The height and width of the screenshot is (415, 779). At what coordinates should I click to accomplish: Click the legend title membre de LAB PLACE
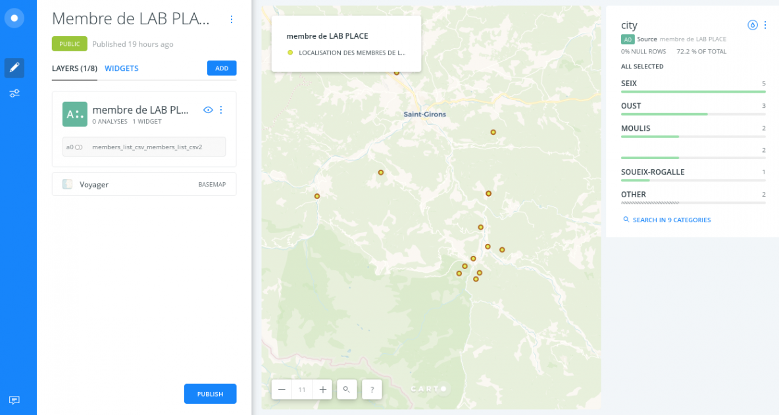[x=328, y=36]
